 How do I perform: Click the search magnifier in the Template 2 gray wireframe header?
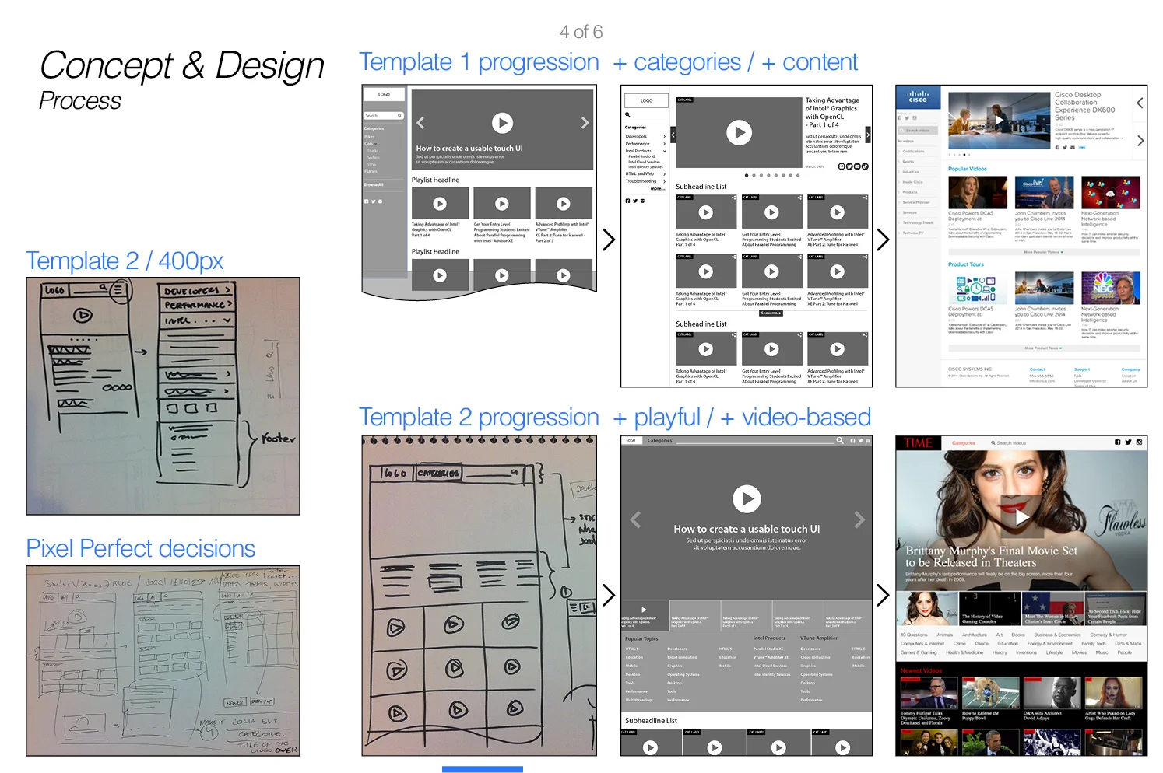pos(840,441)
